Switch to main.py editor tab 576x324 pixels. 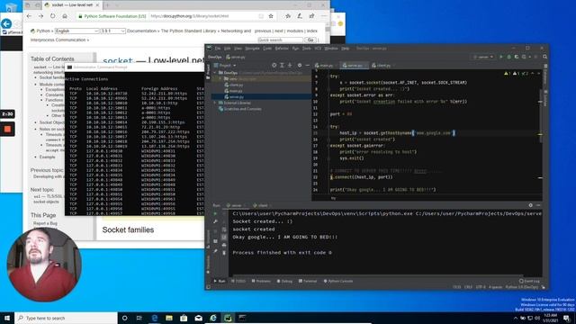(326, 66)
